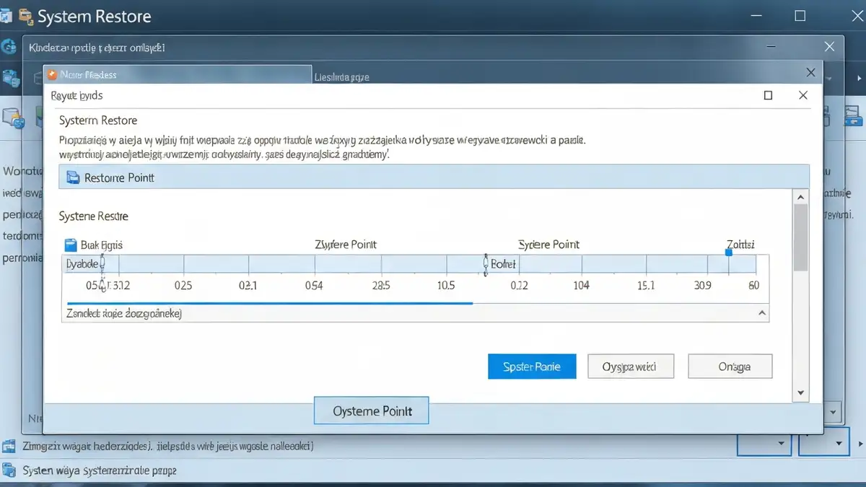
Task: Click the blue progress bar under the timeline
Action: coord(269,304)
